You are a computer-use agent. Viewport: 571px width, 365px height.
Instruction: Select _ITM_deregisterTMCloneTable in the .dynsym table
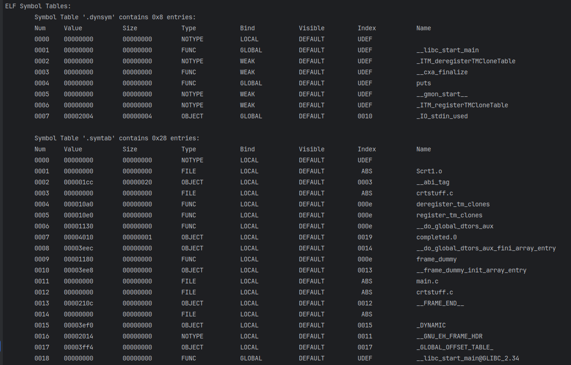(x=465, y=61)
